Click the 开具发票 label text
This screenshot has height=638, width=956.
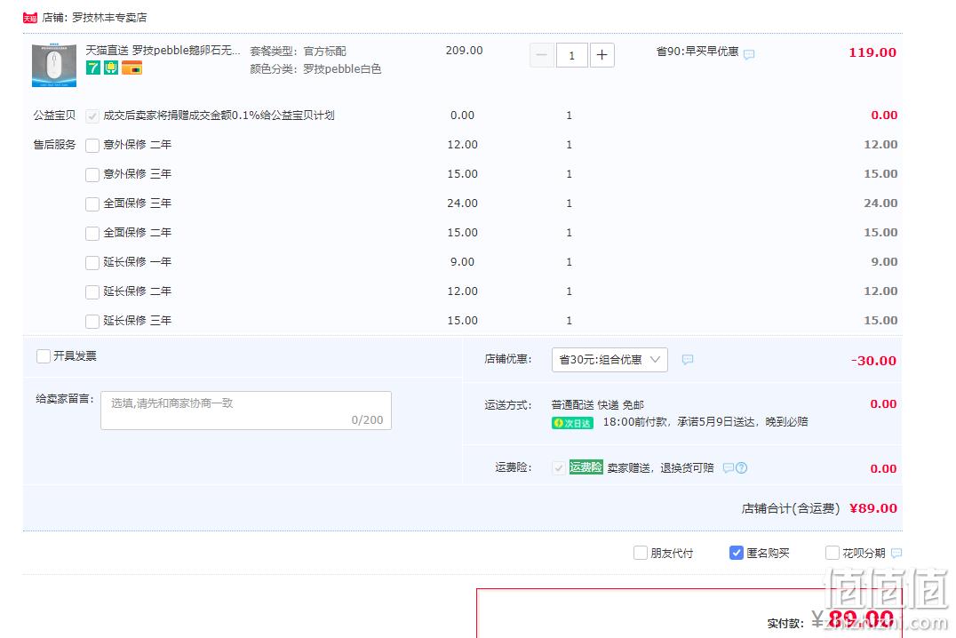coord(75,356)
